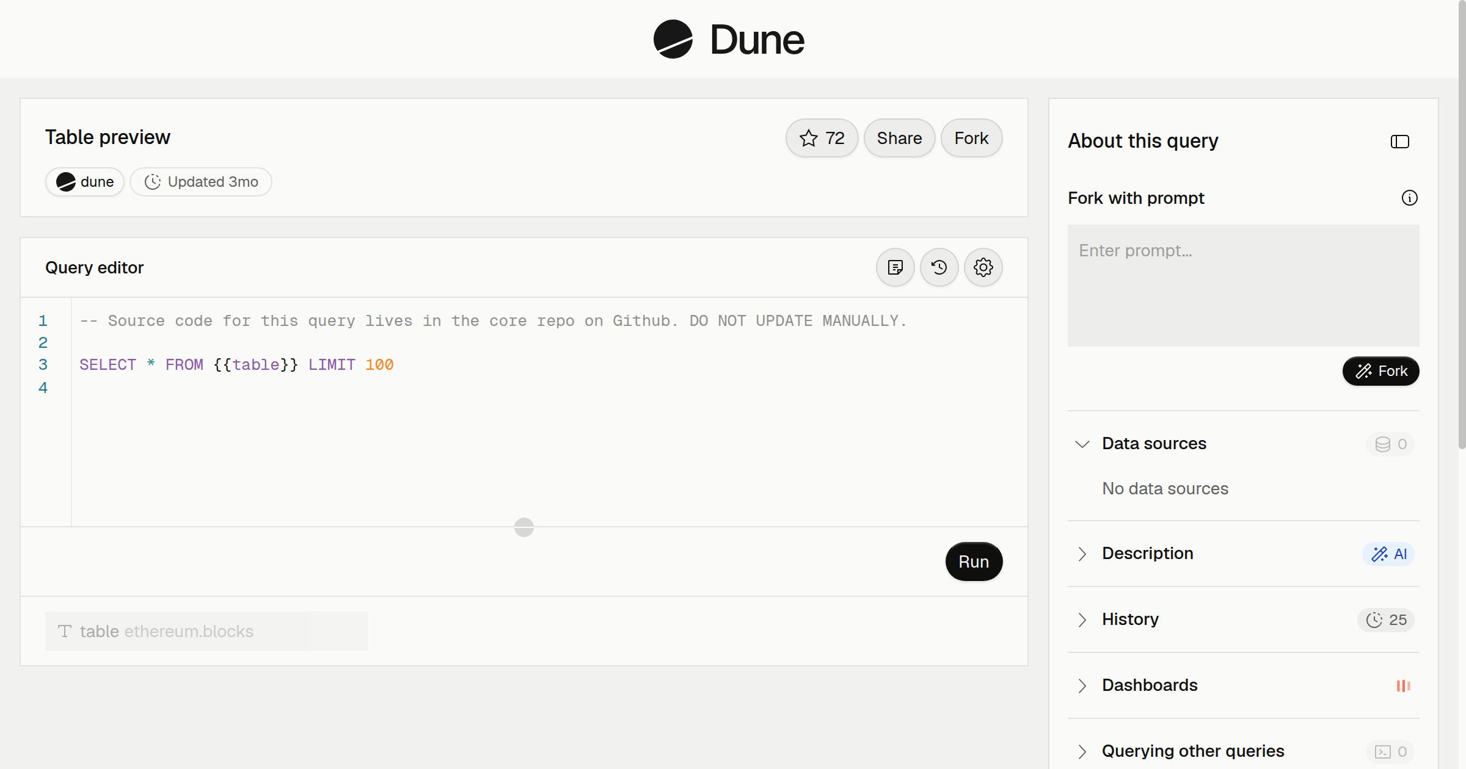Select line number 4 in the gutter
The width and height of the screenshot is (1466, 769).
(43, 388)
